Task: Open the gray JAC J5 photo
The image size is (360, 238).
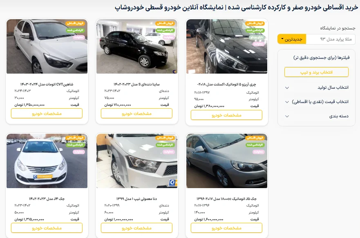Action: coord(227,161)
